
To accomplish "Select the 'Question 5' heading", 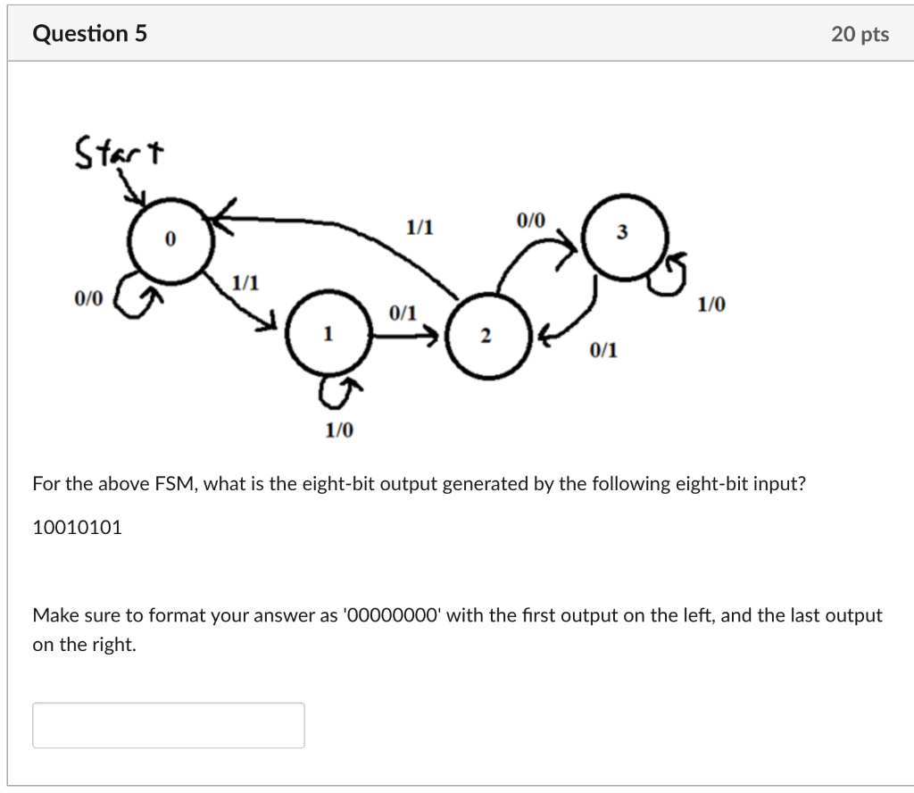I will coord(88,33).
